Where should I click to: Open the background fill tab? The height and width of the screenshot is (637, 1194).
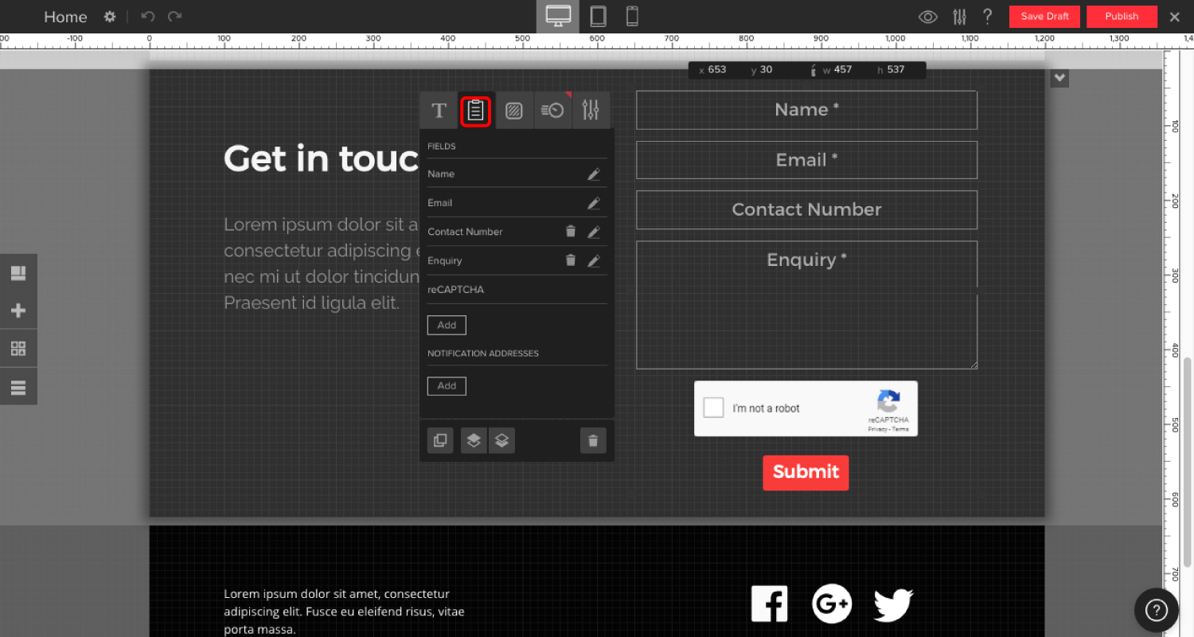(x=514, y=111)
